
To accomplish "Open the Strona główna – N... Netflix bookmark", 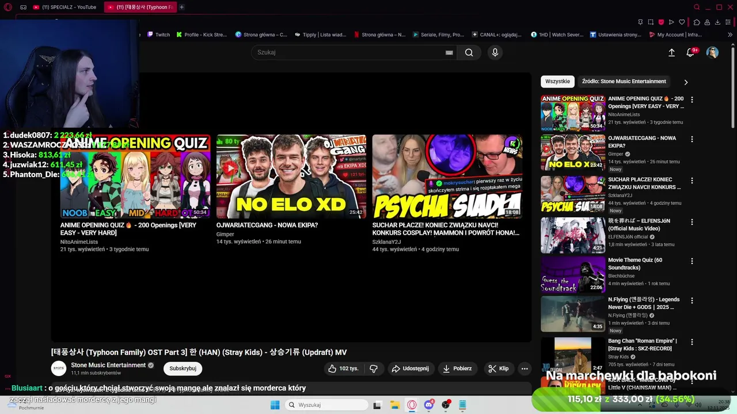I will [379, 34].
